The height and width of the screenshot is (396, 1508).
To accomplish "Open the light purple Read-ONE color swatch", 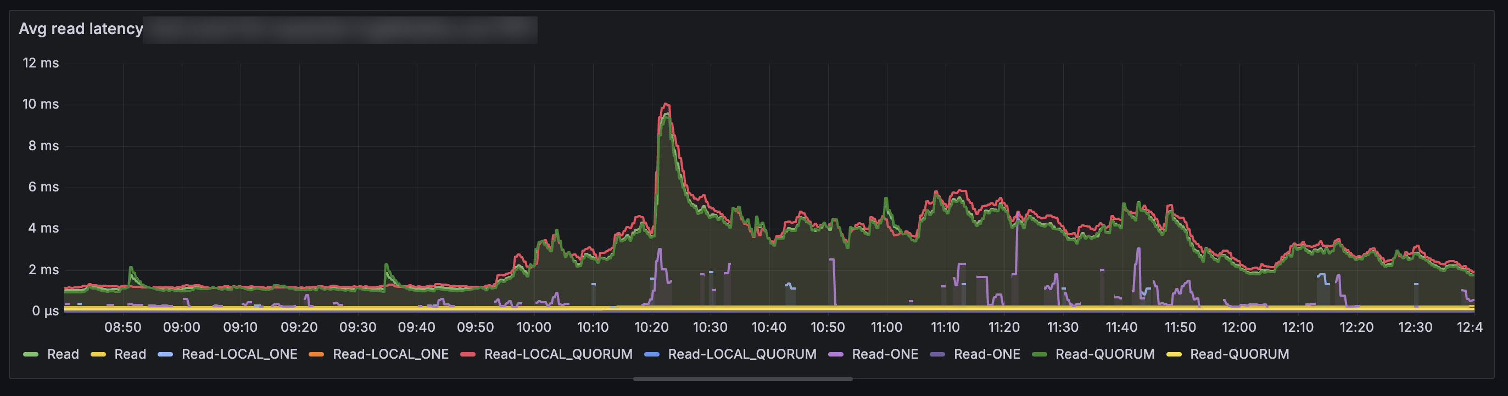I will (x=836, y=354).
